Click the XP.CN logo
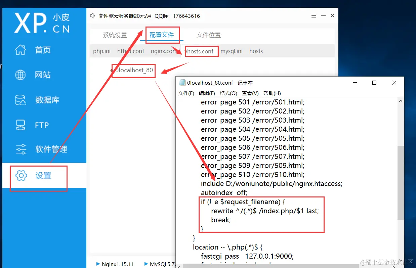Viewport: 416px width, 268px height. (x=42, y=23)
